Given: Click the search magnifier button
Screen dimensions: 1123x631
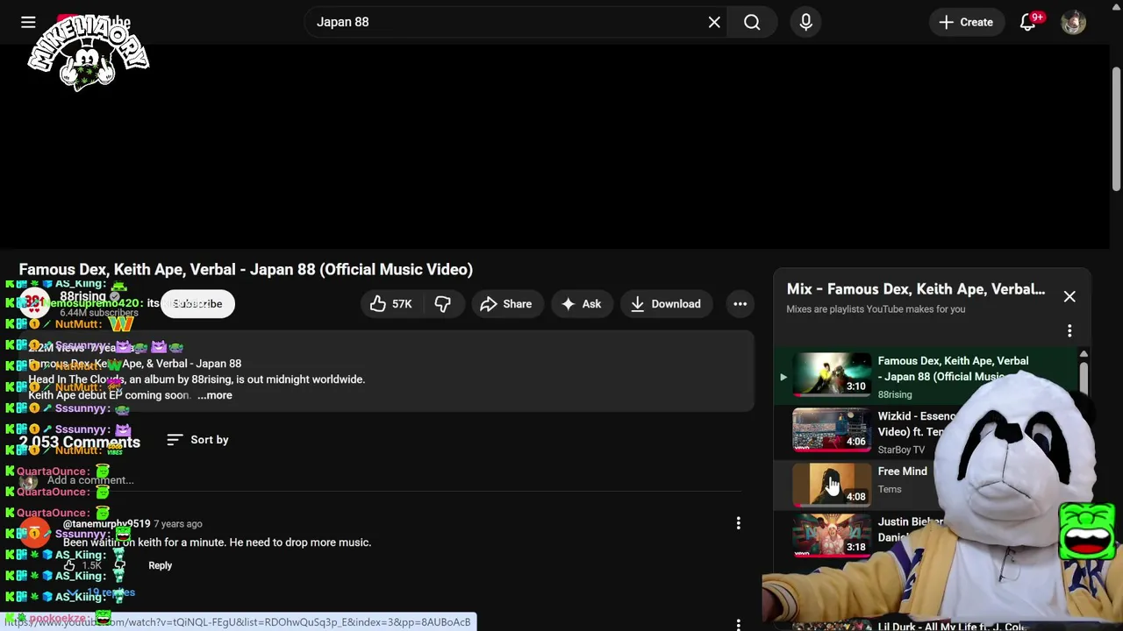Looking at the screenshot, I should pyautogui.click(x=752, y=22).
